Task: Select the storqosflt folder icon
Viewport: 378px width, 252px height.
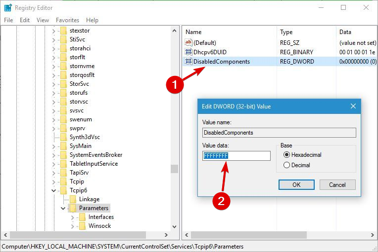Action: (63, 75)
